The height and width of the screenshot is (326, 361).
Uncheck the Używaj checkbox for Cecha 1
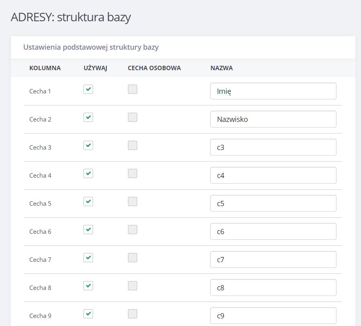tap(88, 89)
